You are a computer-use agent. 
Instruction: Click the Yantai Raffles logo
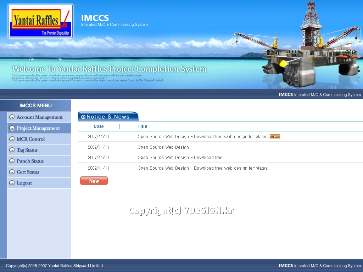click(40, 21)
